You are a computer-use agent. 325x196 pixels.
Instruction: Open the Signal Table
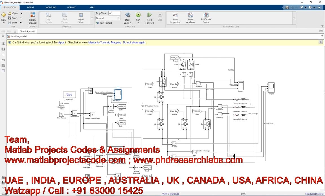(x=81, y=18)
